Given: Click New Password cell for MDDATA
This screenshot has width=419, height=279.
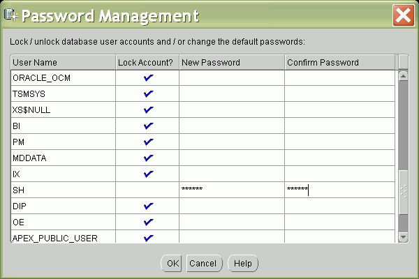Looking at the screenshot, I should (231, 158).
